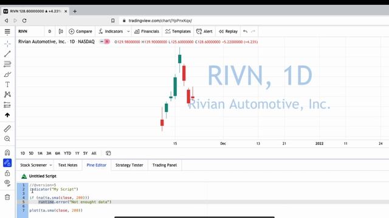Create an Alert
Viewport: 389px width, 218px height.
(x=204, y=31)
